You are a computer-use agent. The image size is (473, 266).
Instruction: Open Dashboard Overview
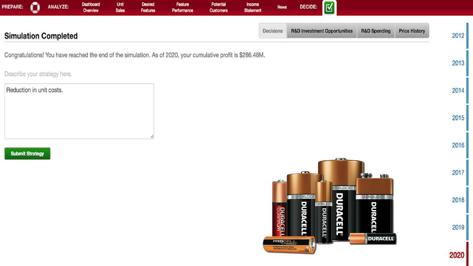(x=91, y=7)
